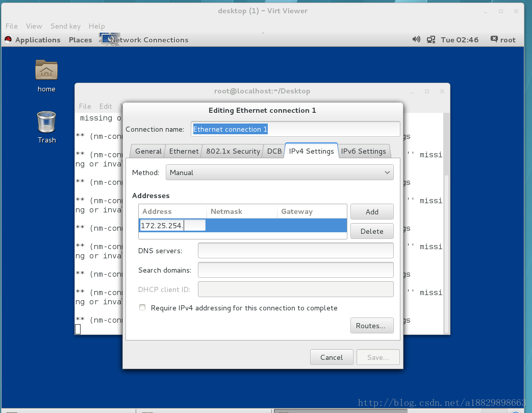Screen dimensions: 532x413
Task: Click the network status icon in top panel
Action: 431,40
